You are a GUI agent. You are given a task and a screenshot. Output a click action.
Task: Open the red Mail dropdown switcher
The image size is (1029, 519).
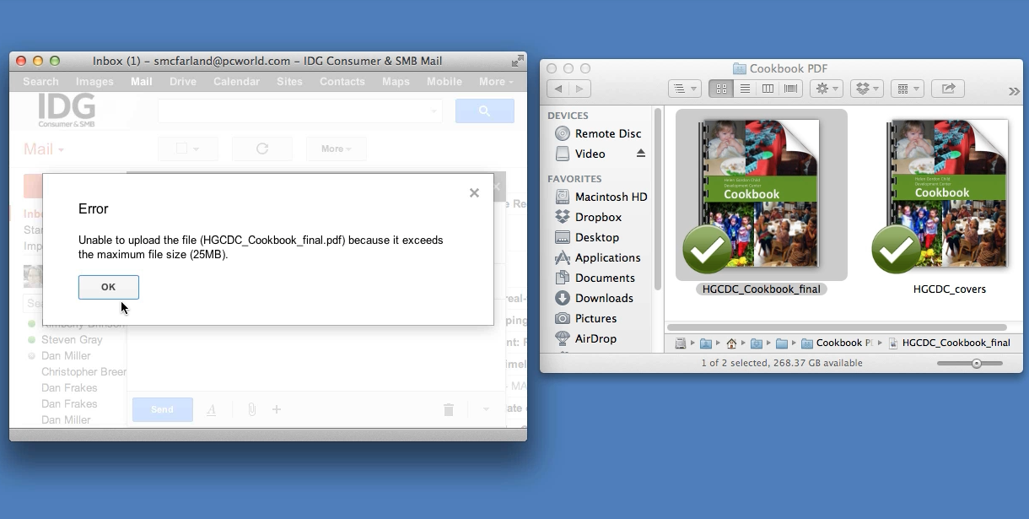[x=44, y=149]
